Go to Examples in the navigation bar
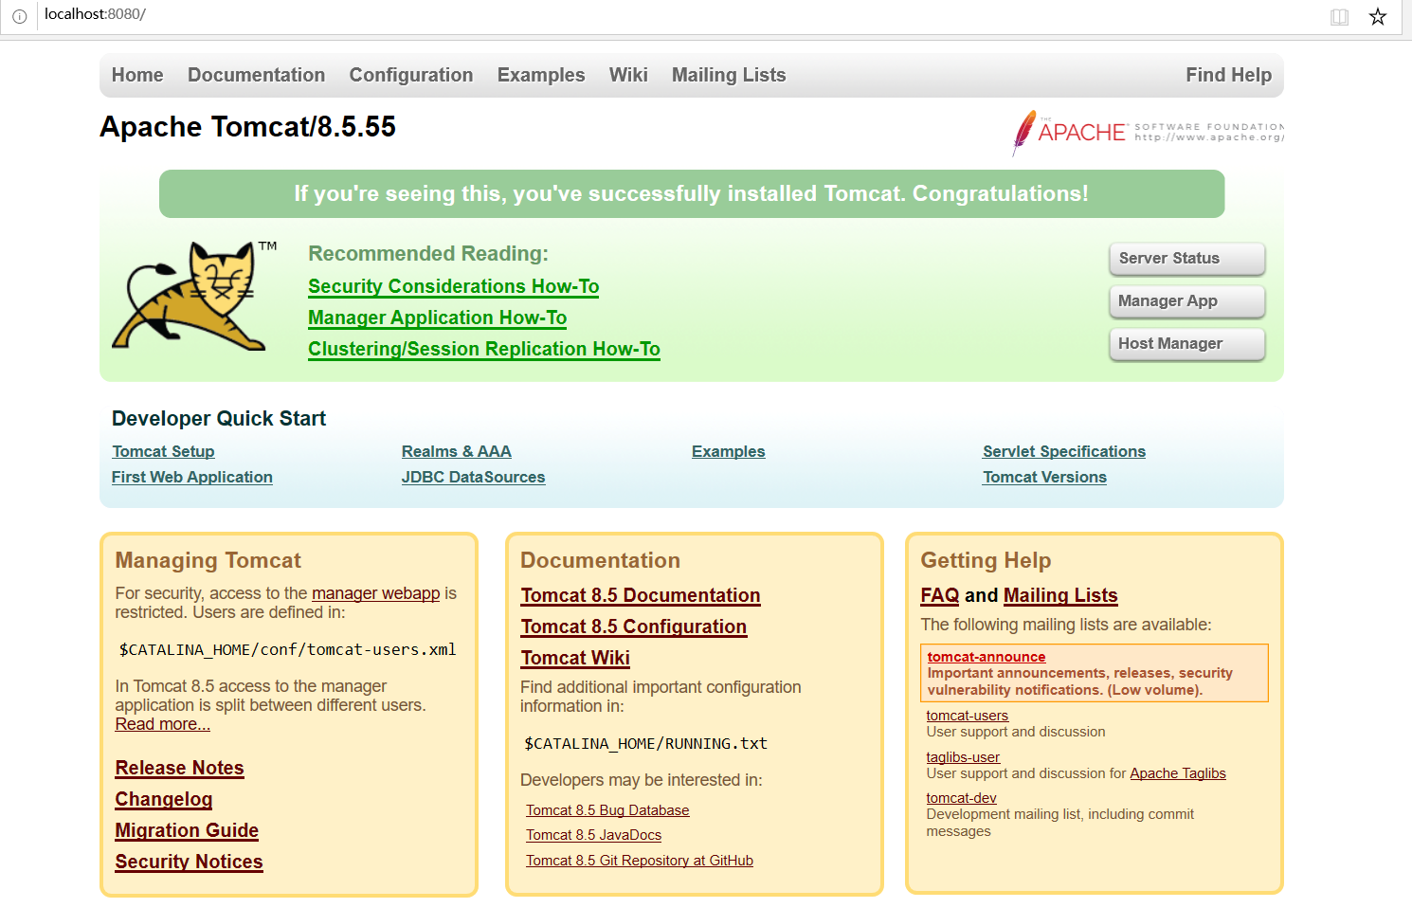Viewport: 1412px width, 908px height. 541,75
